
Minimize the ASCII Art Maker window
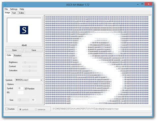click(138, 4)
